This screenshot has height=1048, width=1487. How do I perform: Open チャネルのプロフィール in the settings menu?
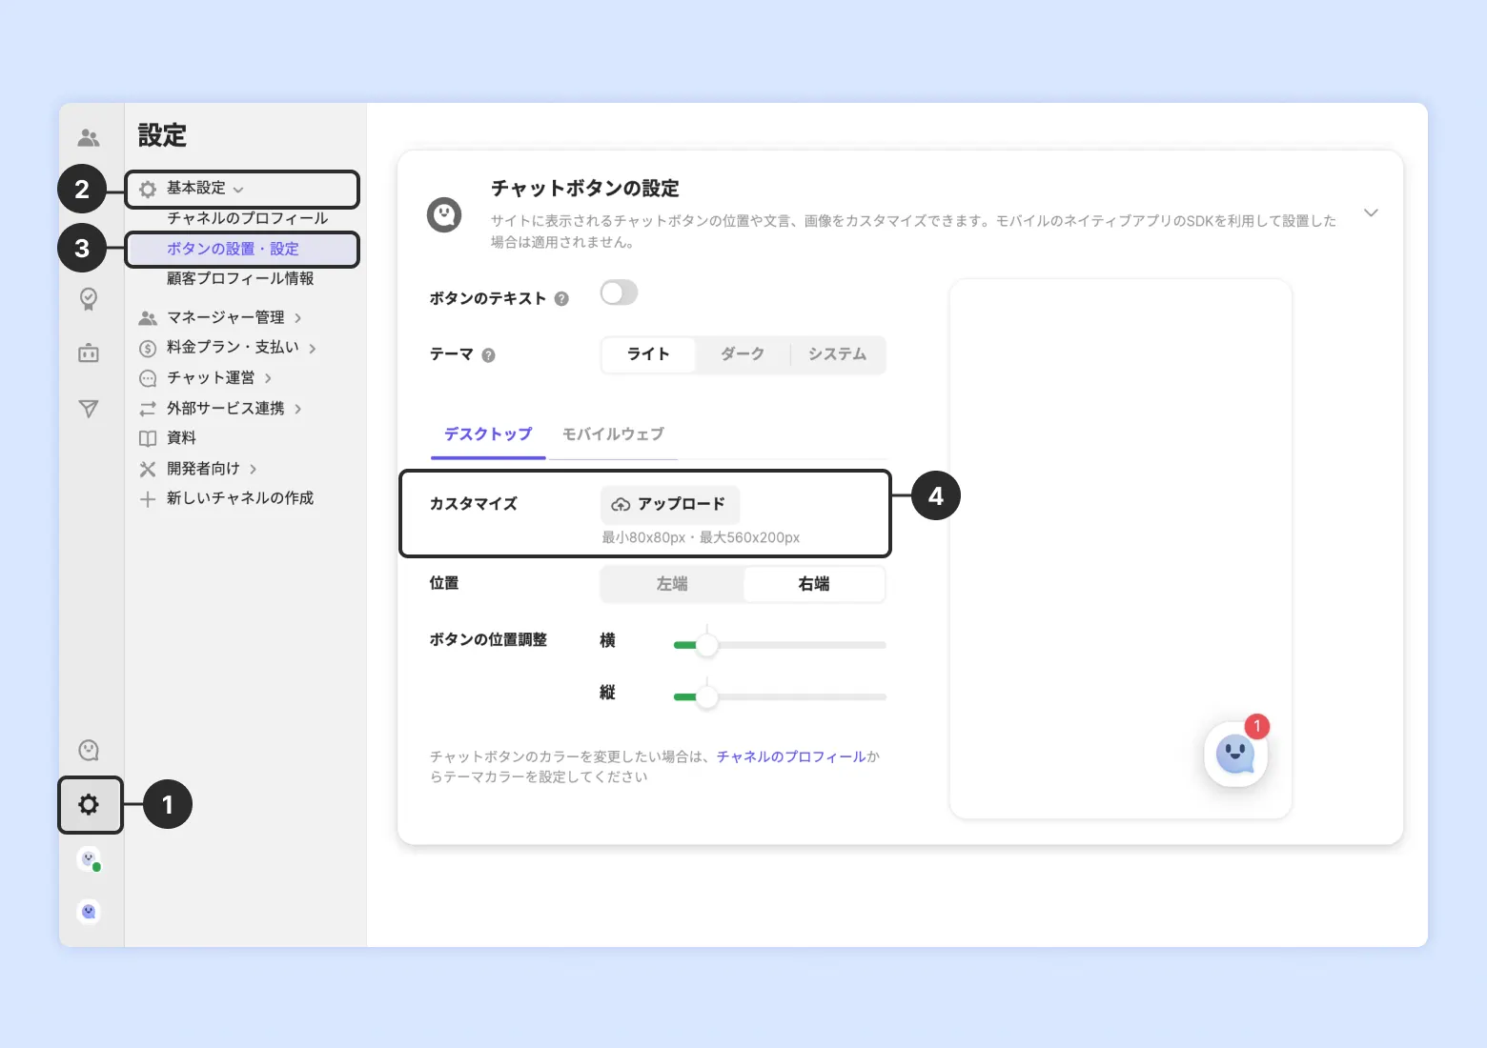pos(248,218)
